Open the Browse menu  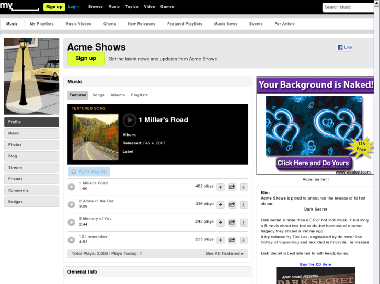click(96, 7)
